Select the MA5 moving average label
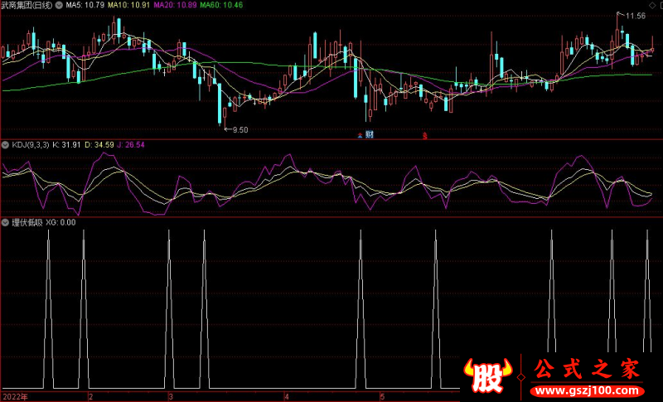 pos(85,5)
